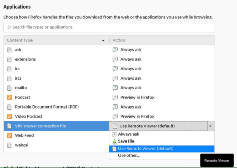Screen dimensions: 237x168
Task: Select the webcal content type row
Action: pyautogui.click(x=22, y=145)
